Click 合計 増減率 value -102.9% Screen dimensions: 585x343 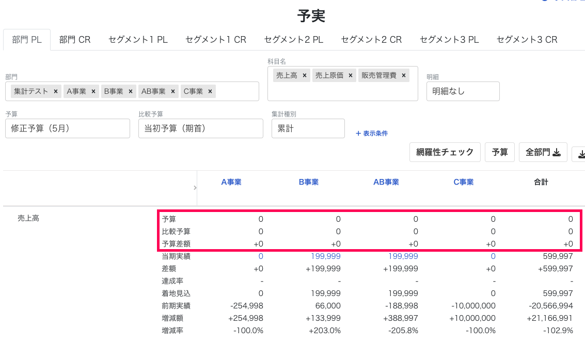coord(558,330)
